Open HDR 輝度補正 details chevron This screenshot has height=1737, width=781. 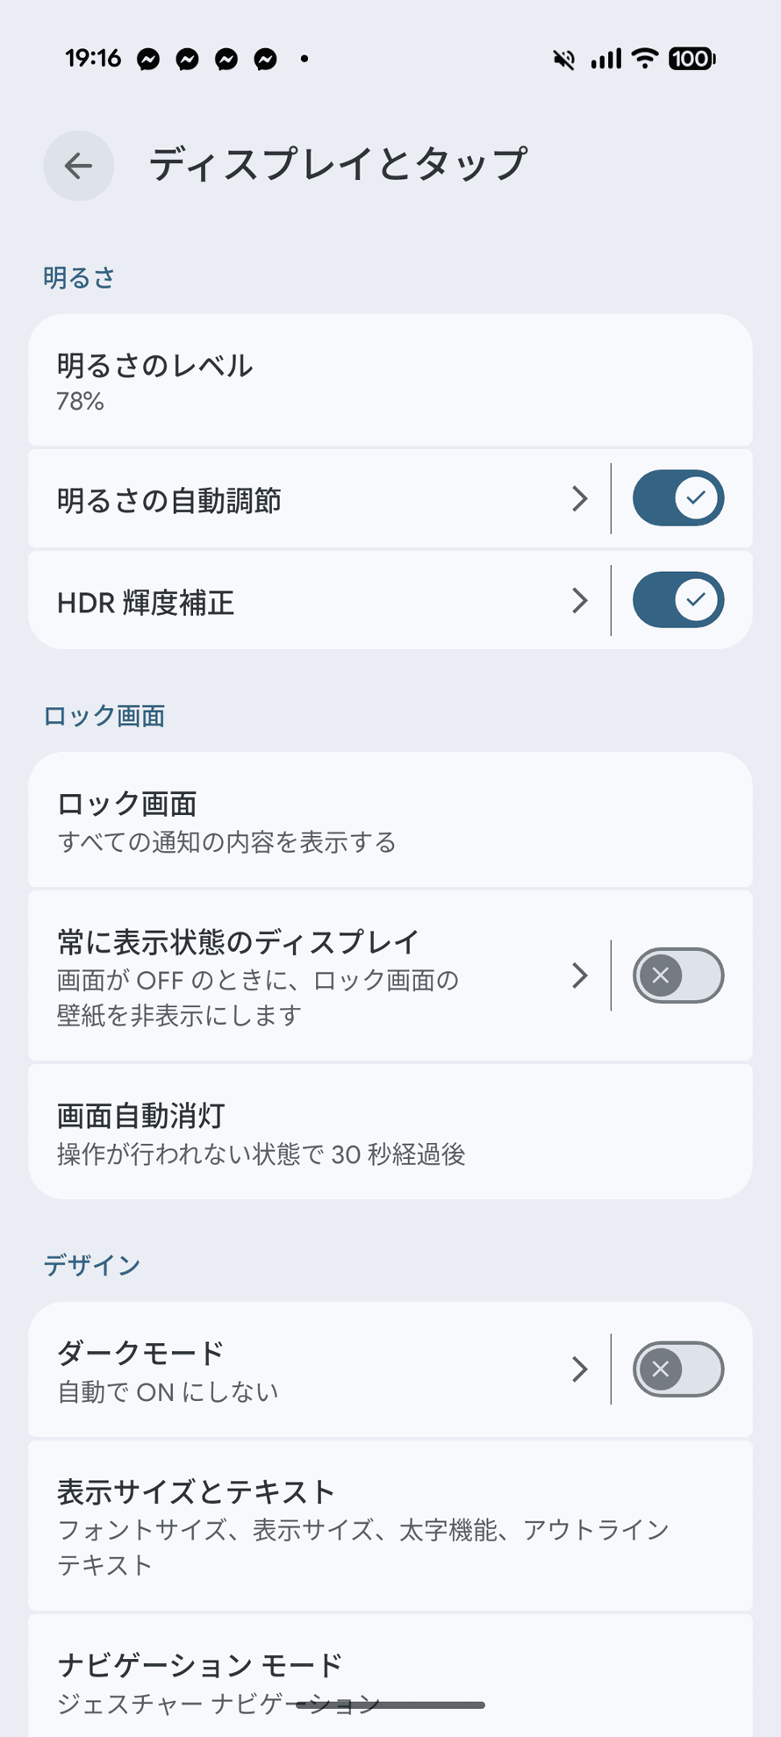579,600
